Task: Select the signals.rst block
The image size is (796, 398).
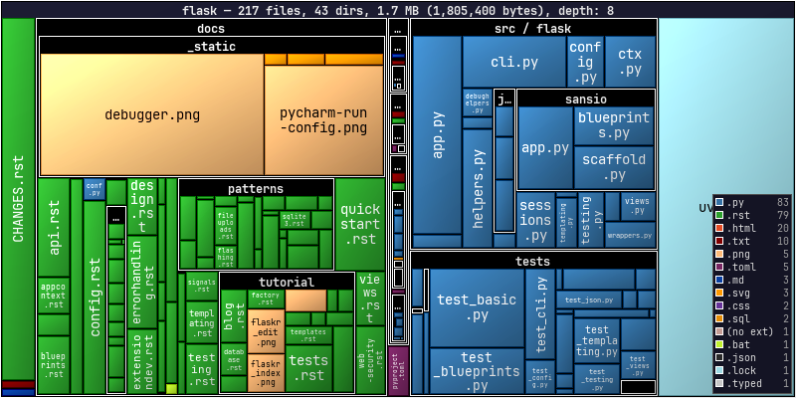Action: [x=202, y=286]
